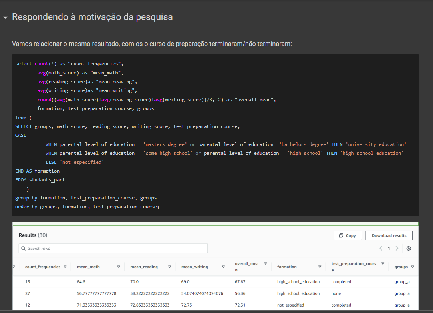This screenshot has width=433, height=313.
Task: Select the 72.83333333333333 cell
Action: tap(150, 305)
